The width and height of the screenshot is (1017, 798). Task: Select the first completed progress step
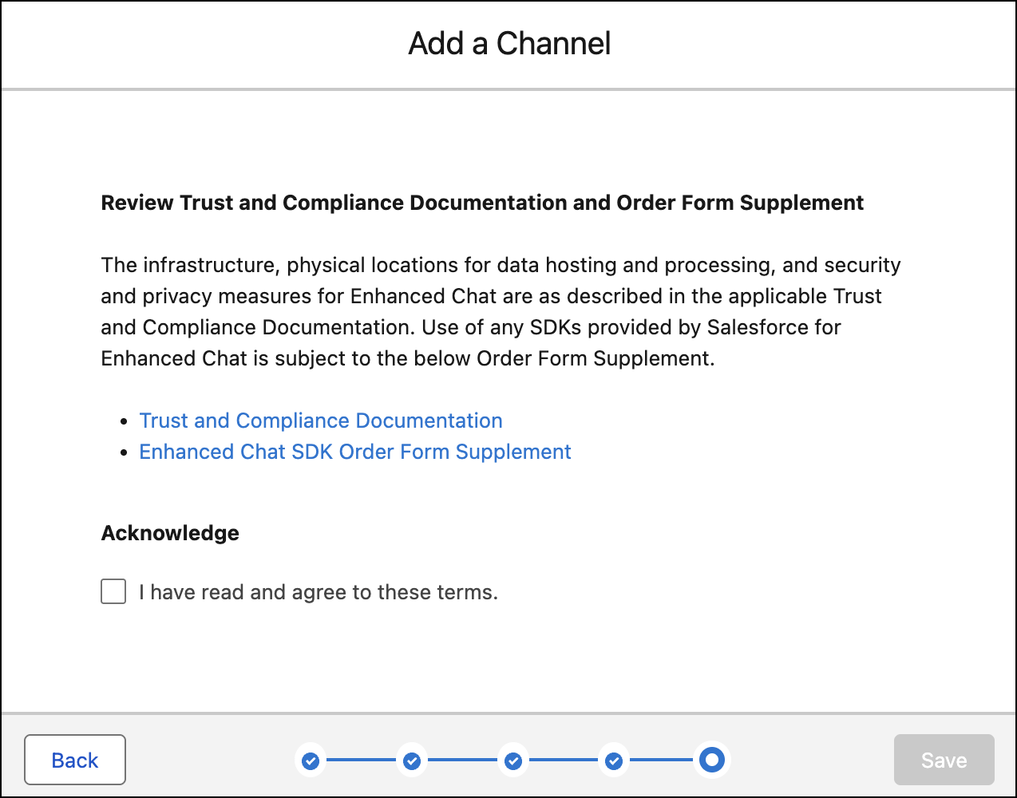point(311,760)
